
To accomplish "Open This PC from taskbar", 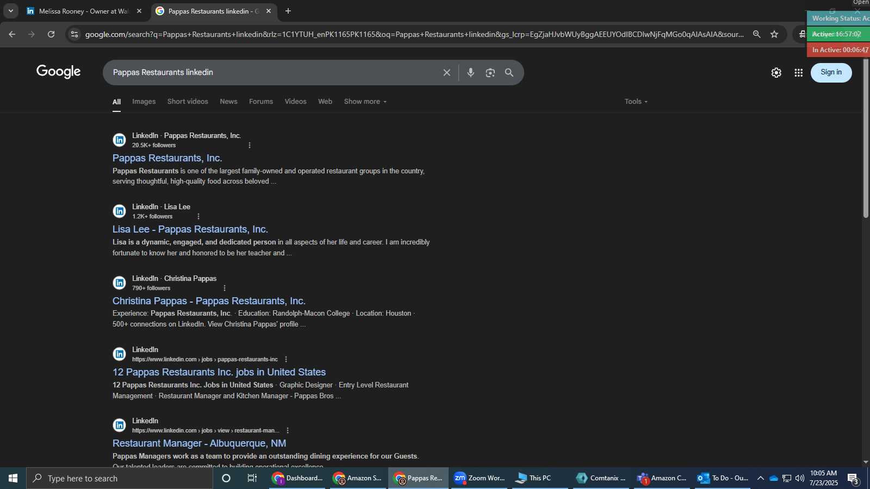I will coord(540,478).
